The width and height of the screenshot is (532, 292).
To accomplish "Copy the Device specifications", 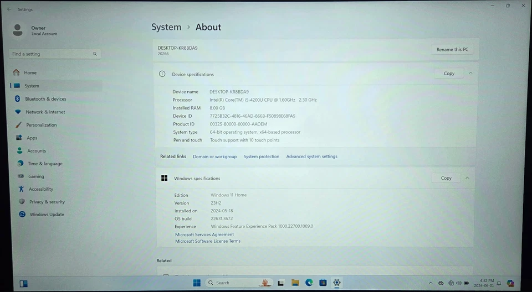I will pos(449,74).
